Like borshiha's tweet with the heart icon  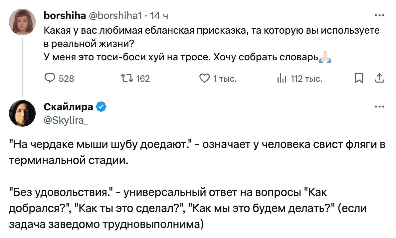(203, 79)
